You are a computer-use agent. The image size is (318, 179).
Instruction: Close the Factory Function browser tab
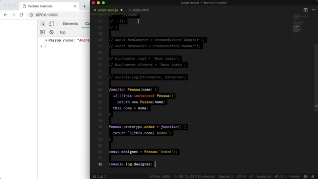click(x=75, y=6)
